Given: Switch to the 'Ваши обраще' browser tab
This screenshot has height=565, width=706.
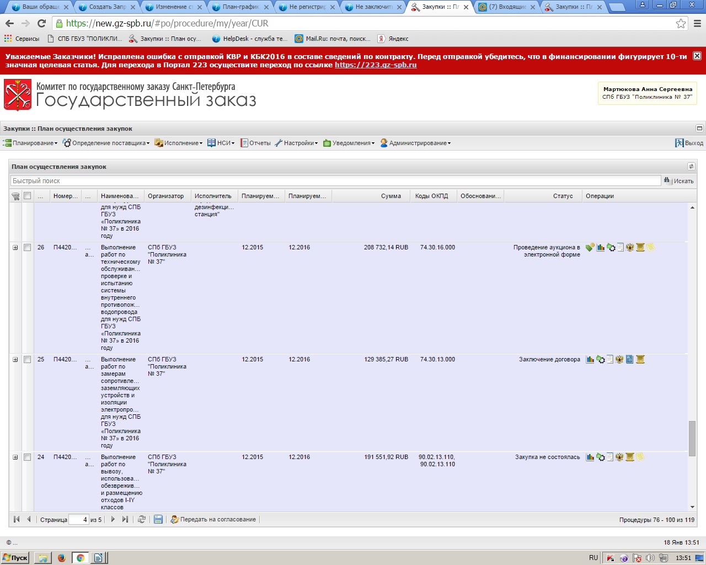Looking at the screenshot, I should pyautogui.click(x=40, y=7).
